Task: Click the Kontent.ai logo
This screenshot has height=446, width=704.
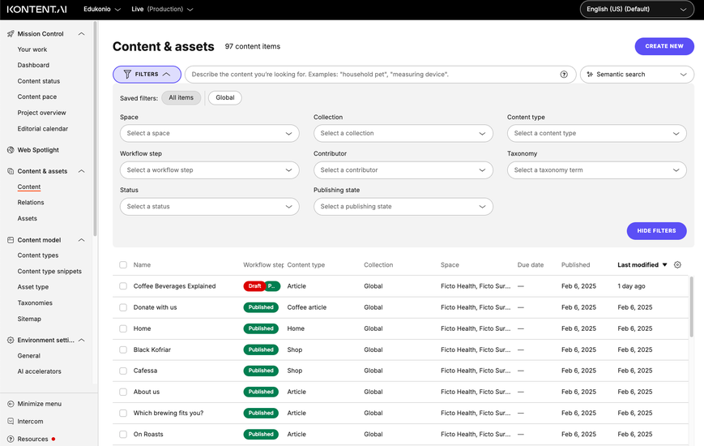Action: coord(36,10)
